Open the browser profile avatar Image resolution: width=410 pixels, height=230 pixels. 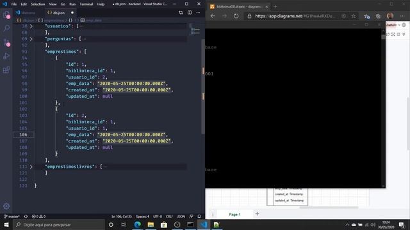pyautogui.click(x=390, y=16)
